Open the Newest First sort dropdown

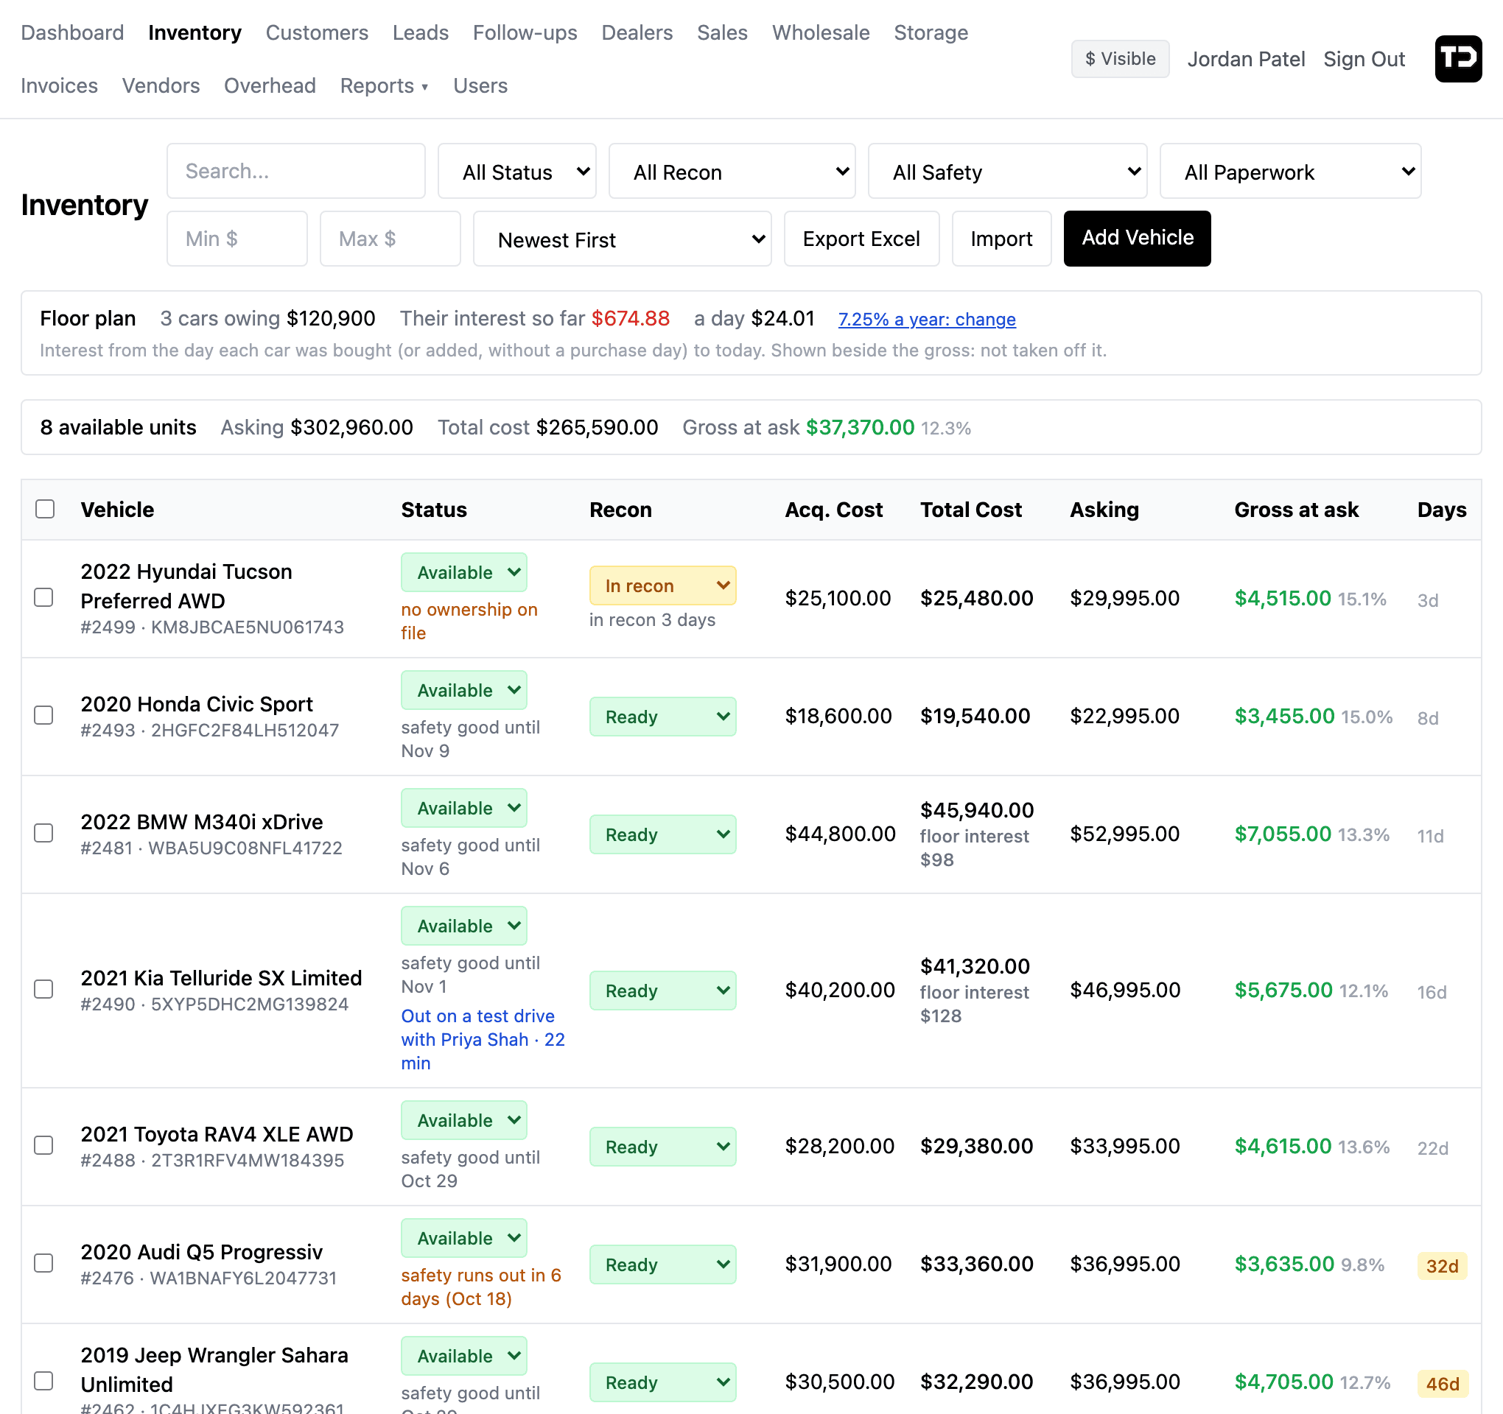tap(623, 239)
